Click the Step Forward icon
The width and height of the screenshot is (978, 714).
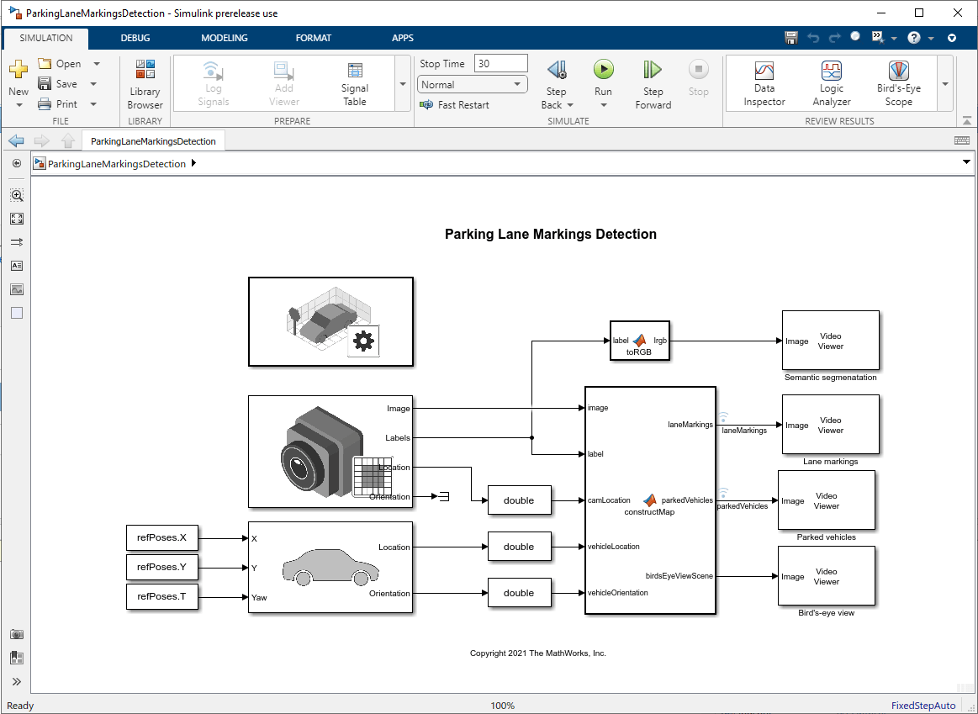pyautogui.click(x=653, y=70)
